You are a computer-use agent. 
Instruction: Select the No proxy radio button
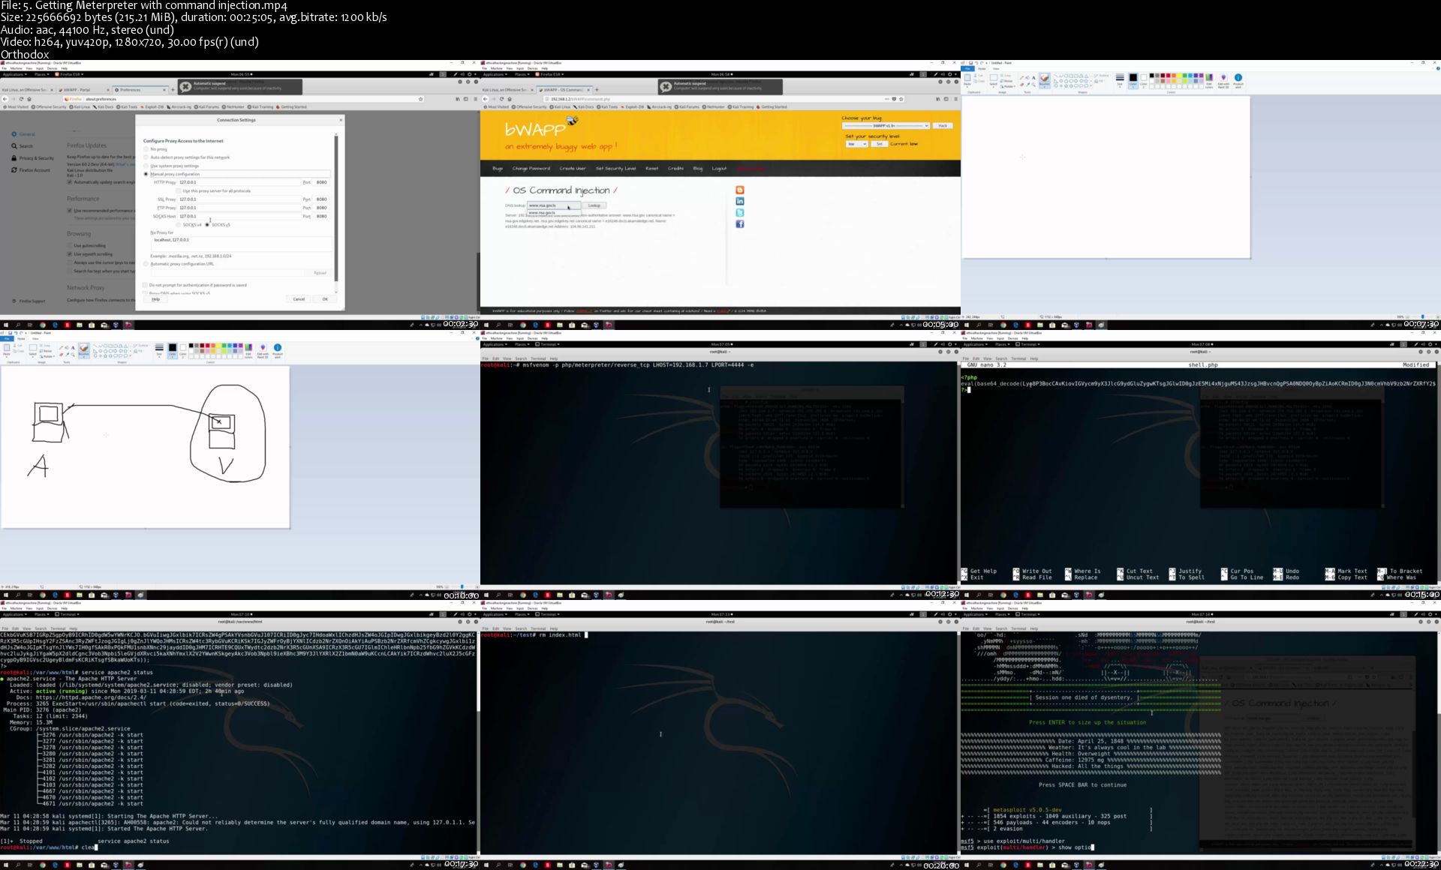[146, 149]
